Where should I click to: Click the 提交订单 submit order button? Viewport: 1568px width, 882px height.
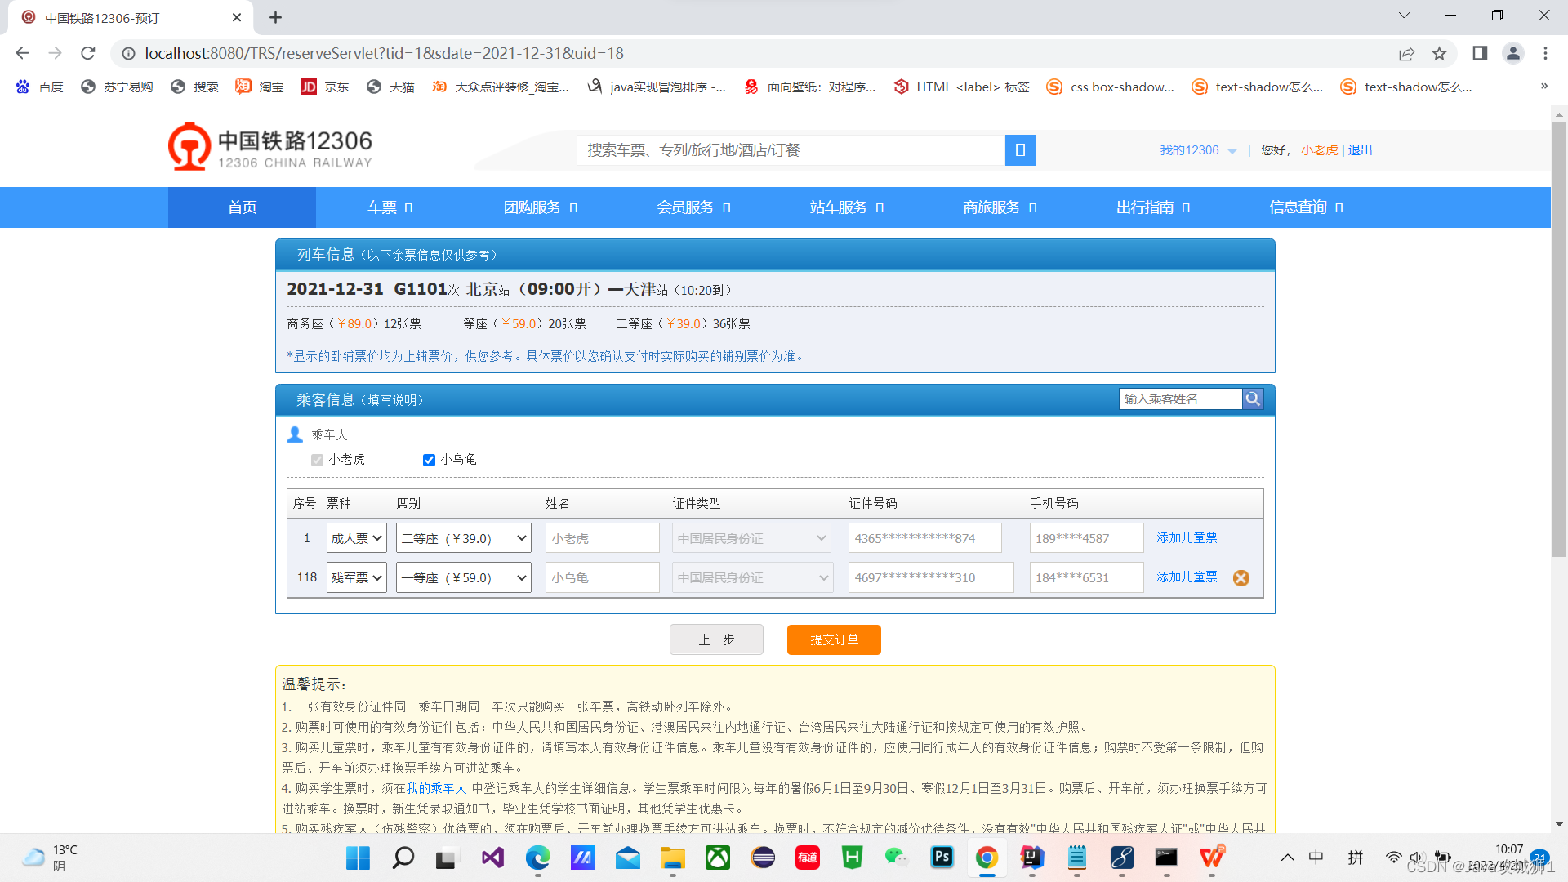click(834, 639)
